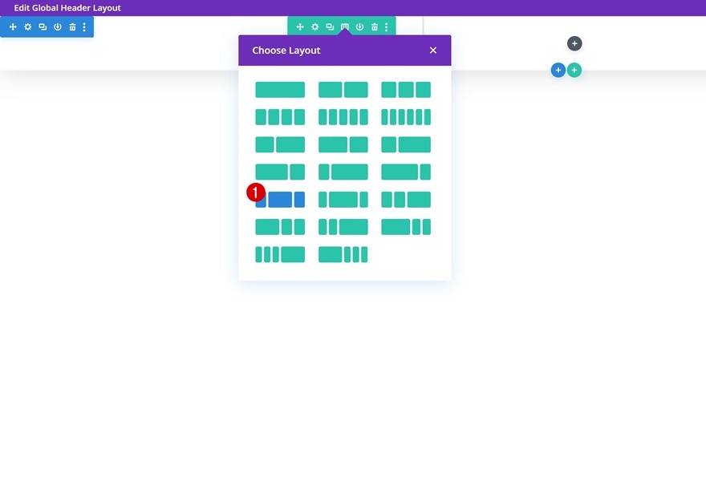Choose the three-quarters, one-quarter column layout
This screenshot has height=498, width=706.
coord(406,172)
